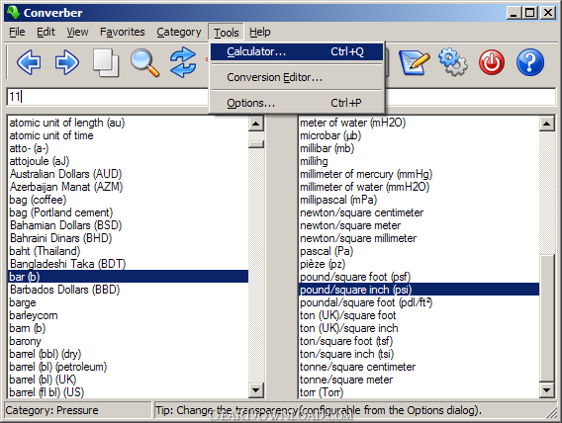Select millimeter of water (mmH2O)
This screenshot has height=423, width=562.
pyautogui.click(x=364, y=187)
